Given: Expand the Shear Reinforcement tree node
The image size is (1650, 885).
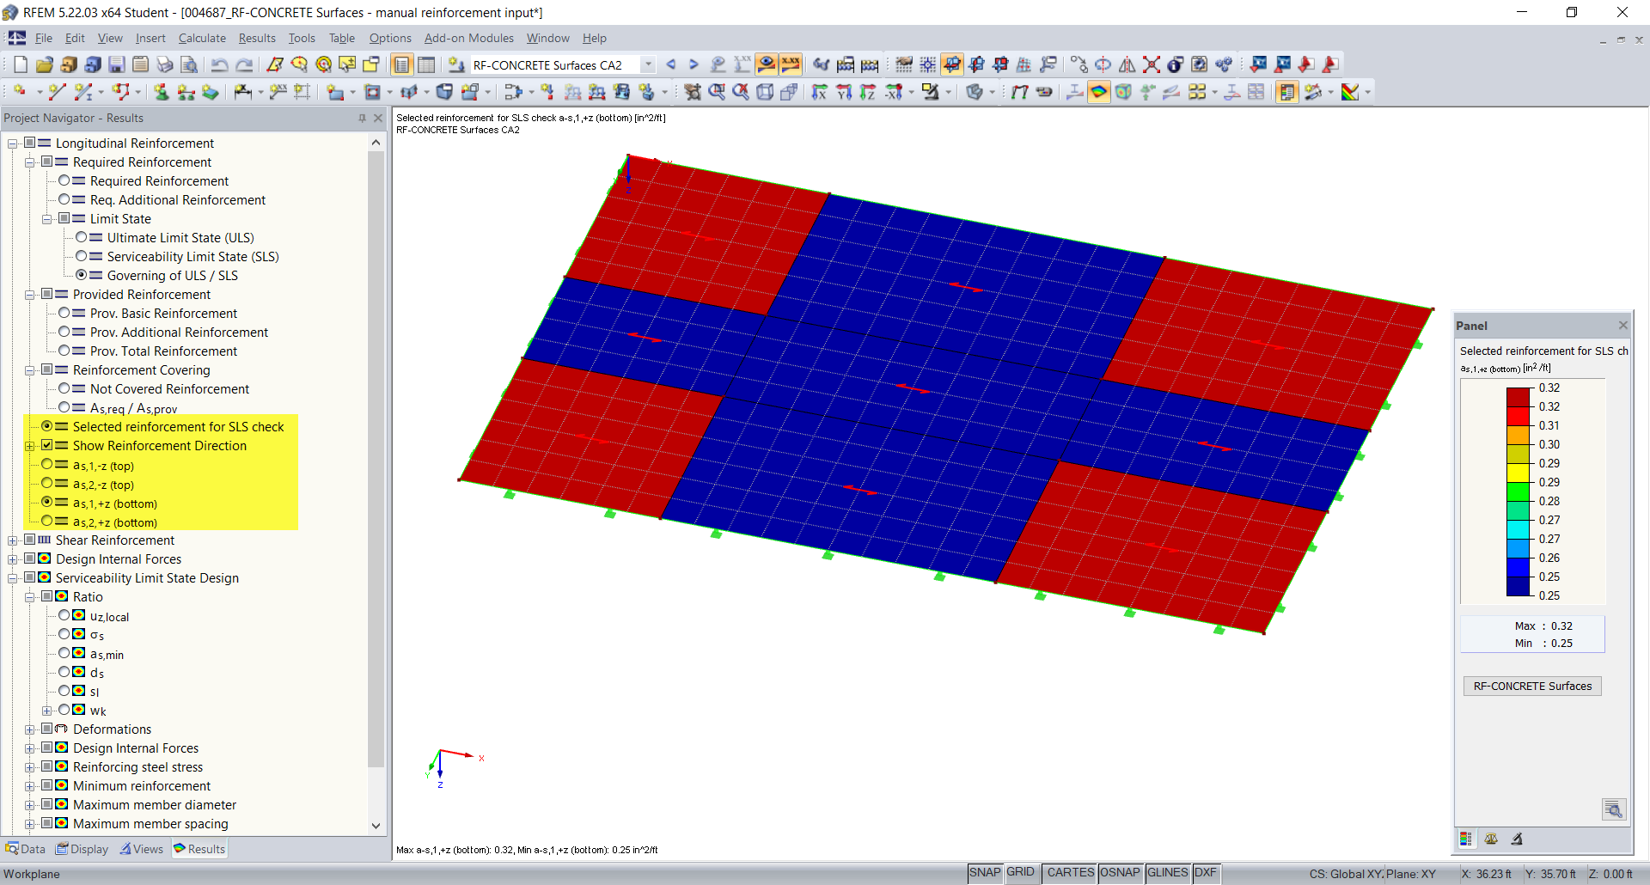Looking at the screenshot, I should [12, 540].
